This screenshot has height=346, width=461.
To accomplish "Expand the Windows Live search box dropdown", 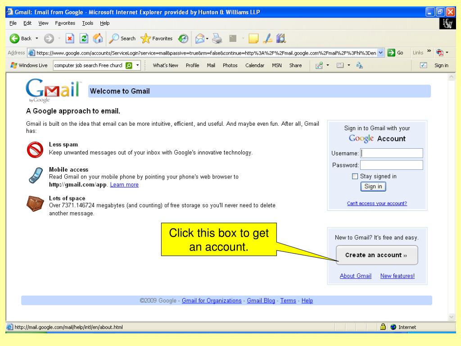I will (137, 65).
